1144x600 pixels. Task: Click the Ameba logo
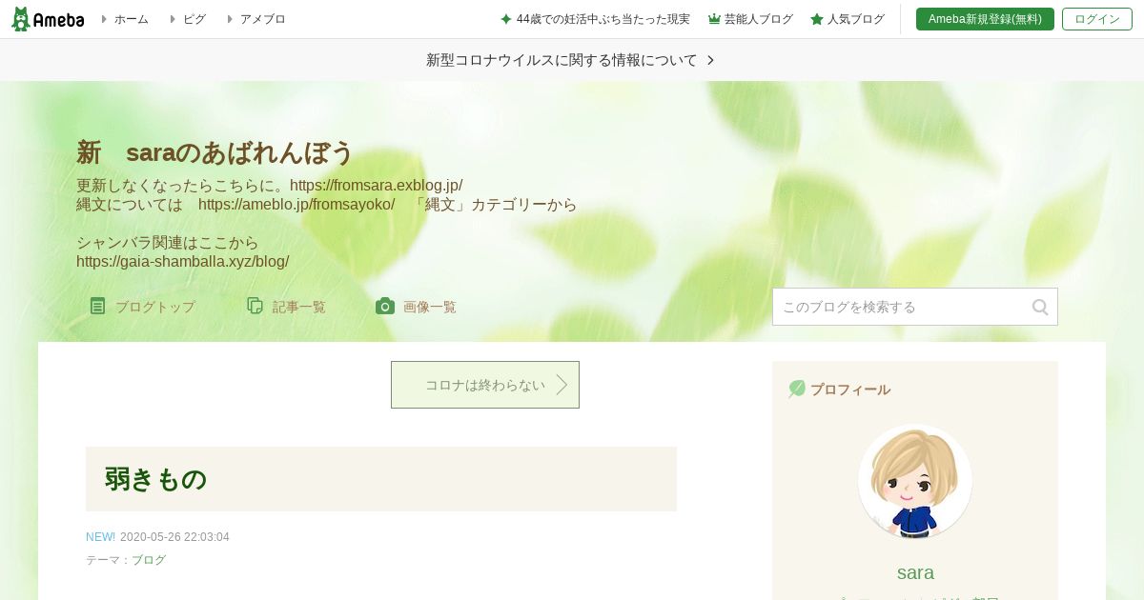[x=48, y=19]
